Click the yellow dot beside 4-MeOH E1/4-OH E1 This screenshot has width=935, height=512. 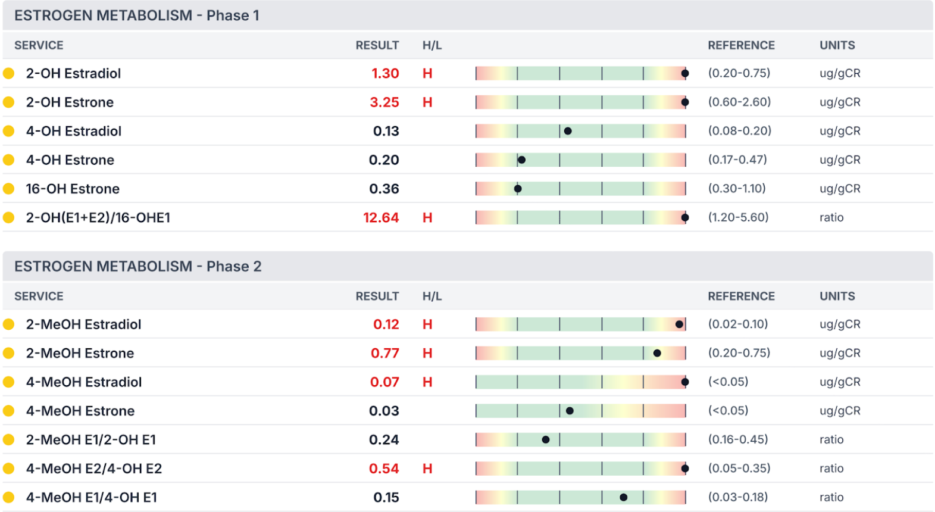(x=9, y=497)
